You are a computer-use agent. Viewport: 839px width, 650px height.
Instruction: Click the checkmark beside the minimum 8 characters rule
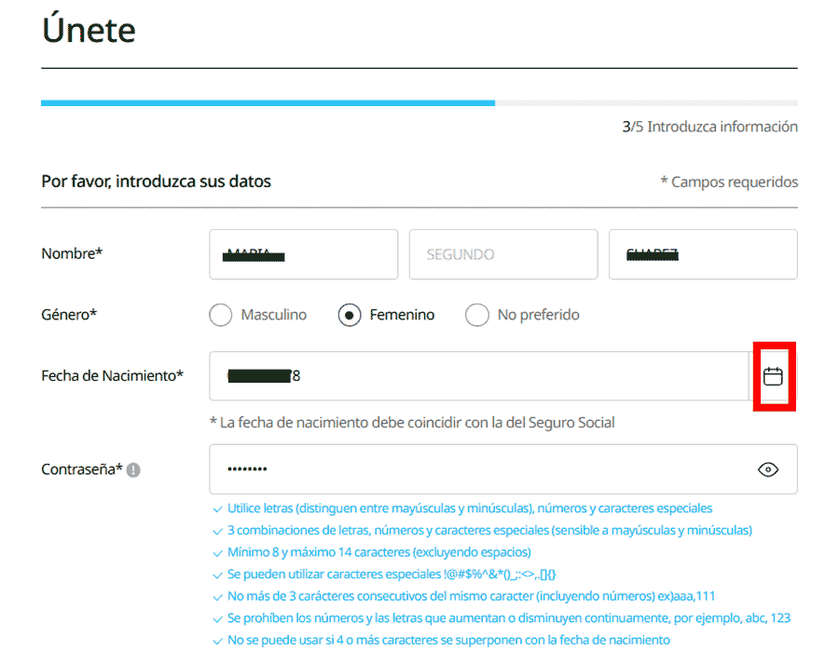pos(216,551)
